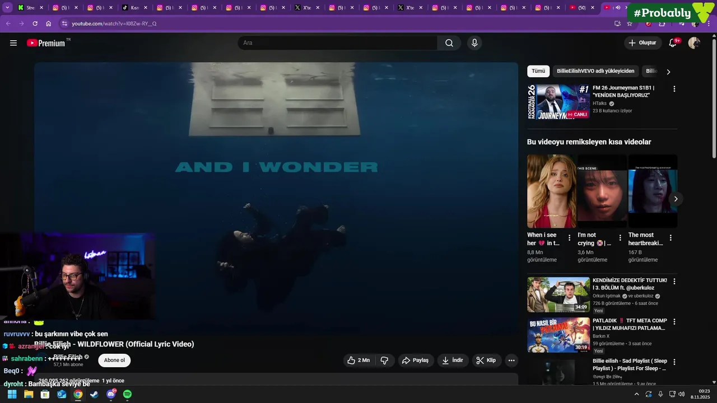
Task: Open Spotify from taskbar
Action: [127, 394]
